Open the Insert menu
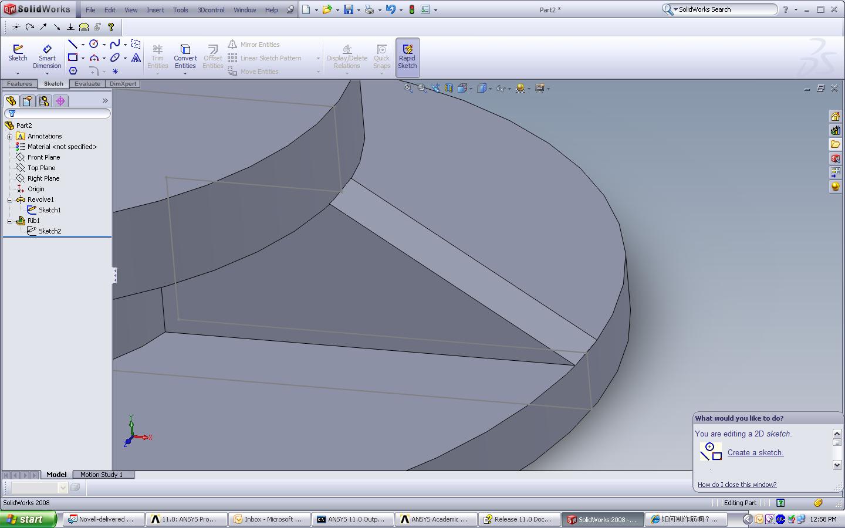This screenshot has width=845, height=528. pos(156,10)
